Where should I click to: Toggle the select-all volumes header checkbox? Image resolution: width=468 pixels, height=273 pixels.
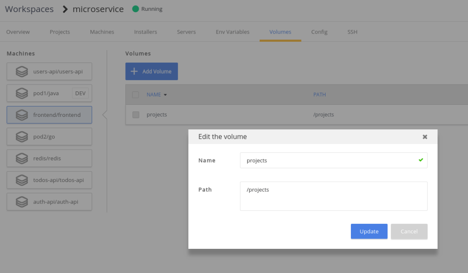coord(136,95)
